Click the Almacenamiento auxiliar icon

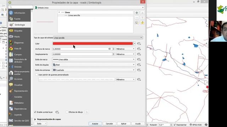tap(11, 73)
